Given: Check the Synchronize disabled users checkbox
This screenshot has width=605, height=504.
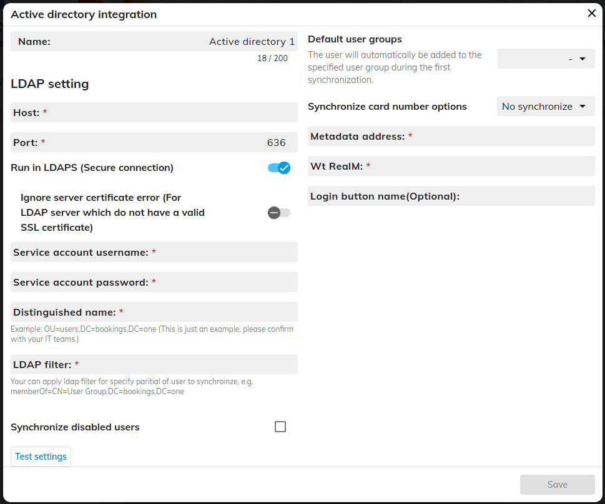Looking at the screenshot, I should click(x=280, y=427).
